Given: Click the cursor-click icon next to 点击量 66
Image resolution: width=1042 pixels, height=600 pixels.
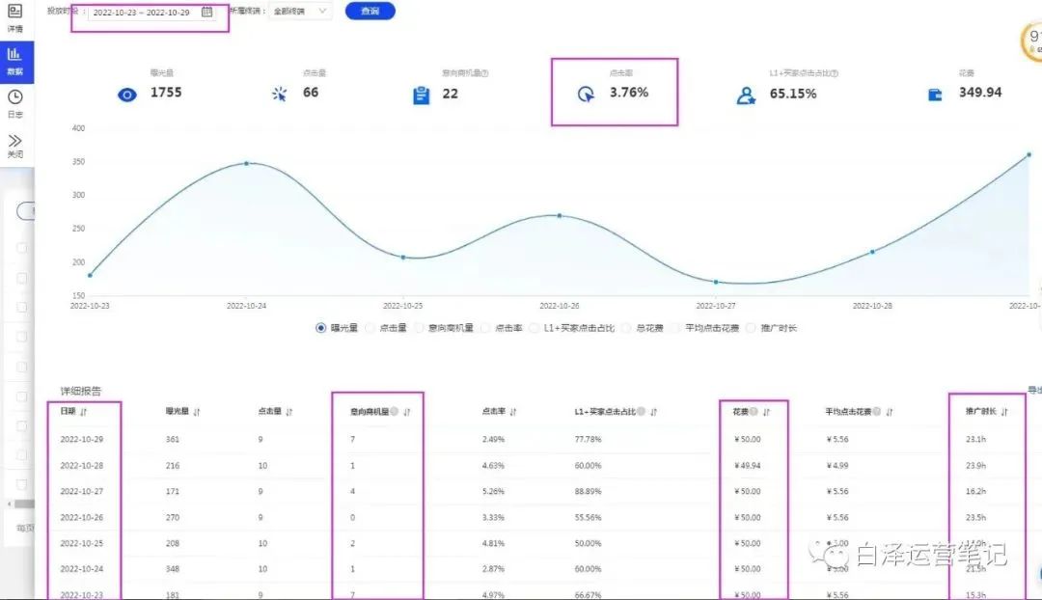Looking at the screenshot, I should click(x=278, y=93).
